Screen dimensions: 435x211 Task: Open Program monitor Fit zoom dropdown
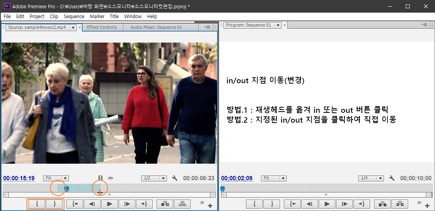(x=274, y=178)
